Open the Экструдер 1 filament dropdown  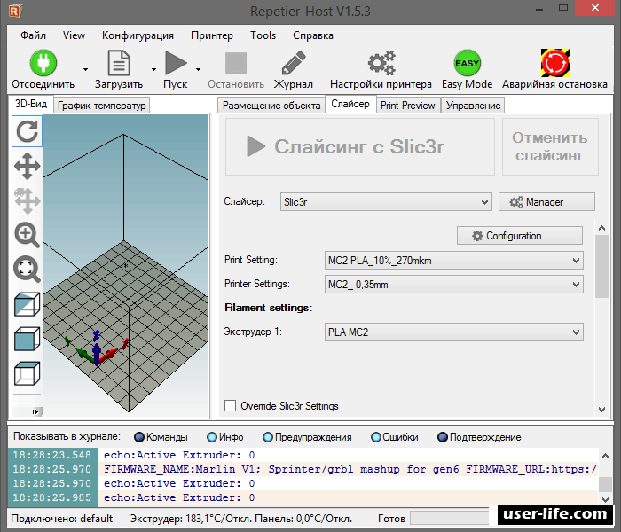pyautogui.click(x=454, y=332)
